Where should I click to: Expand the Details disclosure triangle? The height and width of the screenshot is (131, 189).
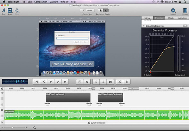[145, 75]
